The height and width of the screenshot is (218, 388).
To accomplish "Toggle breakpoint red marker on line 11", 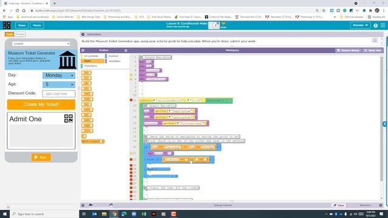I will click(131, 100).
